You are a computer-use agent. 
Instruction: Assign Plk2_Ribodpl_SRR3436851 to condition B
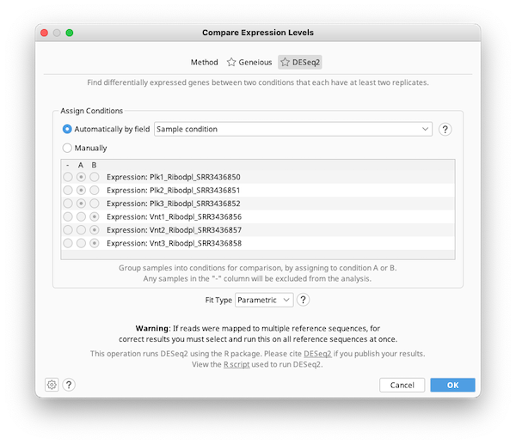click(95, 191)
